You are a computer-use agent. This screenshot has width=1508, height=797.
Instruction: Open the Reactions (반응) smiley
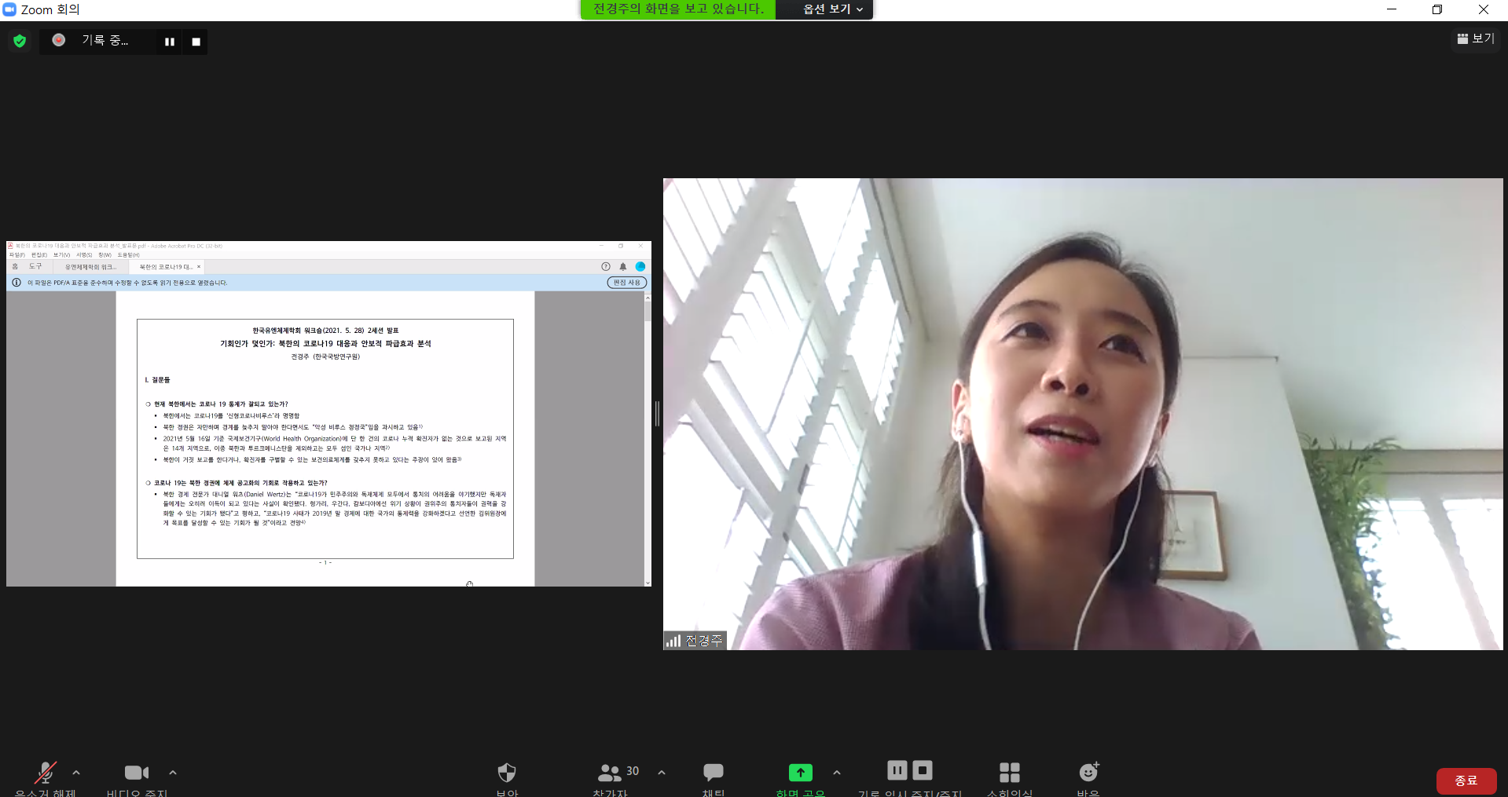click(x=1088, y=773)
